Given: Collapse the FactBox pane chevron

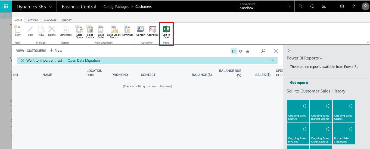Looking at the screenshot, I should point(288,51).
